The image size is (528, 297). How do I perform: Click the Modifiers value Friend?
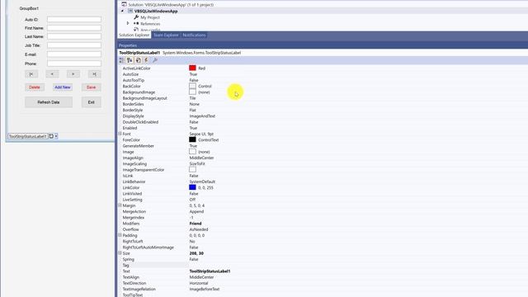196,224
